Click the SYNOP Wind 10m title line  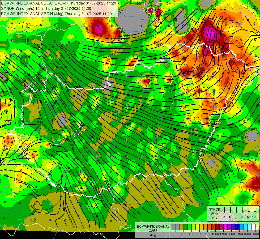click(46, 8)
